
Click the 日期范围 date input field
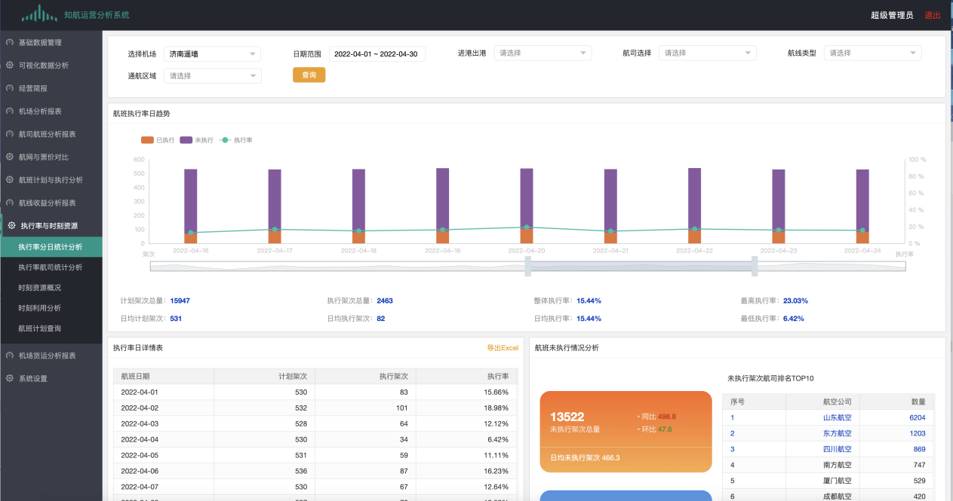pyautogui.click(x=377, y=53)
